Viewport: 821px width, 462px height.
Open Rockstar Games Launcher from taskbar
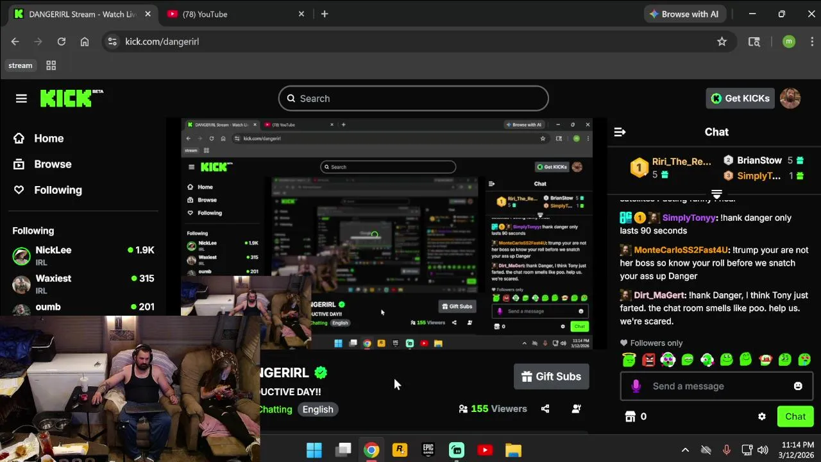pos(400,450)
